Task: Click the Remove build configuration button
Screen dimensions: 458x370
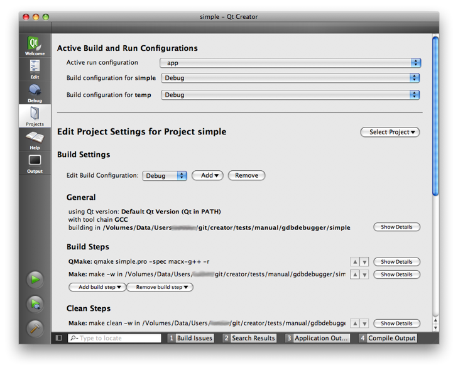Action: [246, 176]
